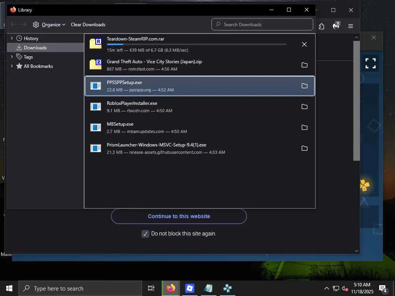Go forward with the Library forward arrow

pos(24,24)
